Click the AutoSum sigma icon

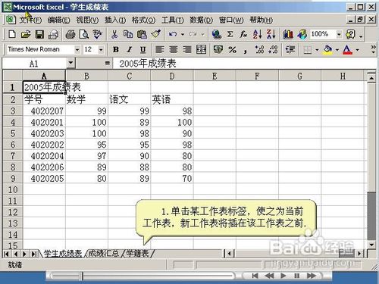(230, 34)
